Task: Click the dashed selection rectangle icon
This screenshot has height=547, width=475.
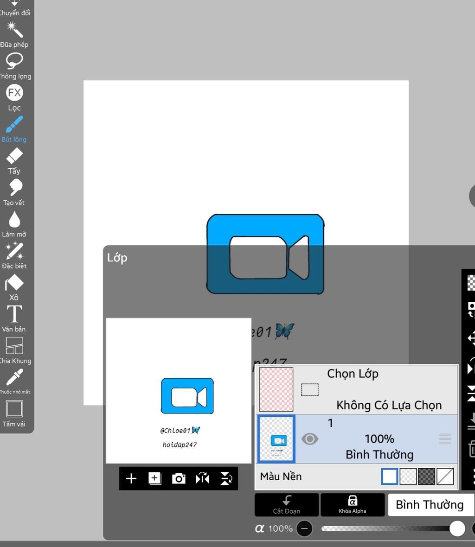Action: pyautogui.click(x=310, y=390)
